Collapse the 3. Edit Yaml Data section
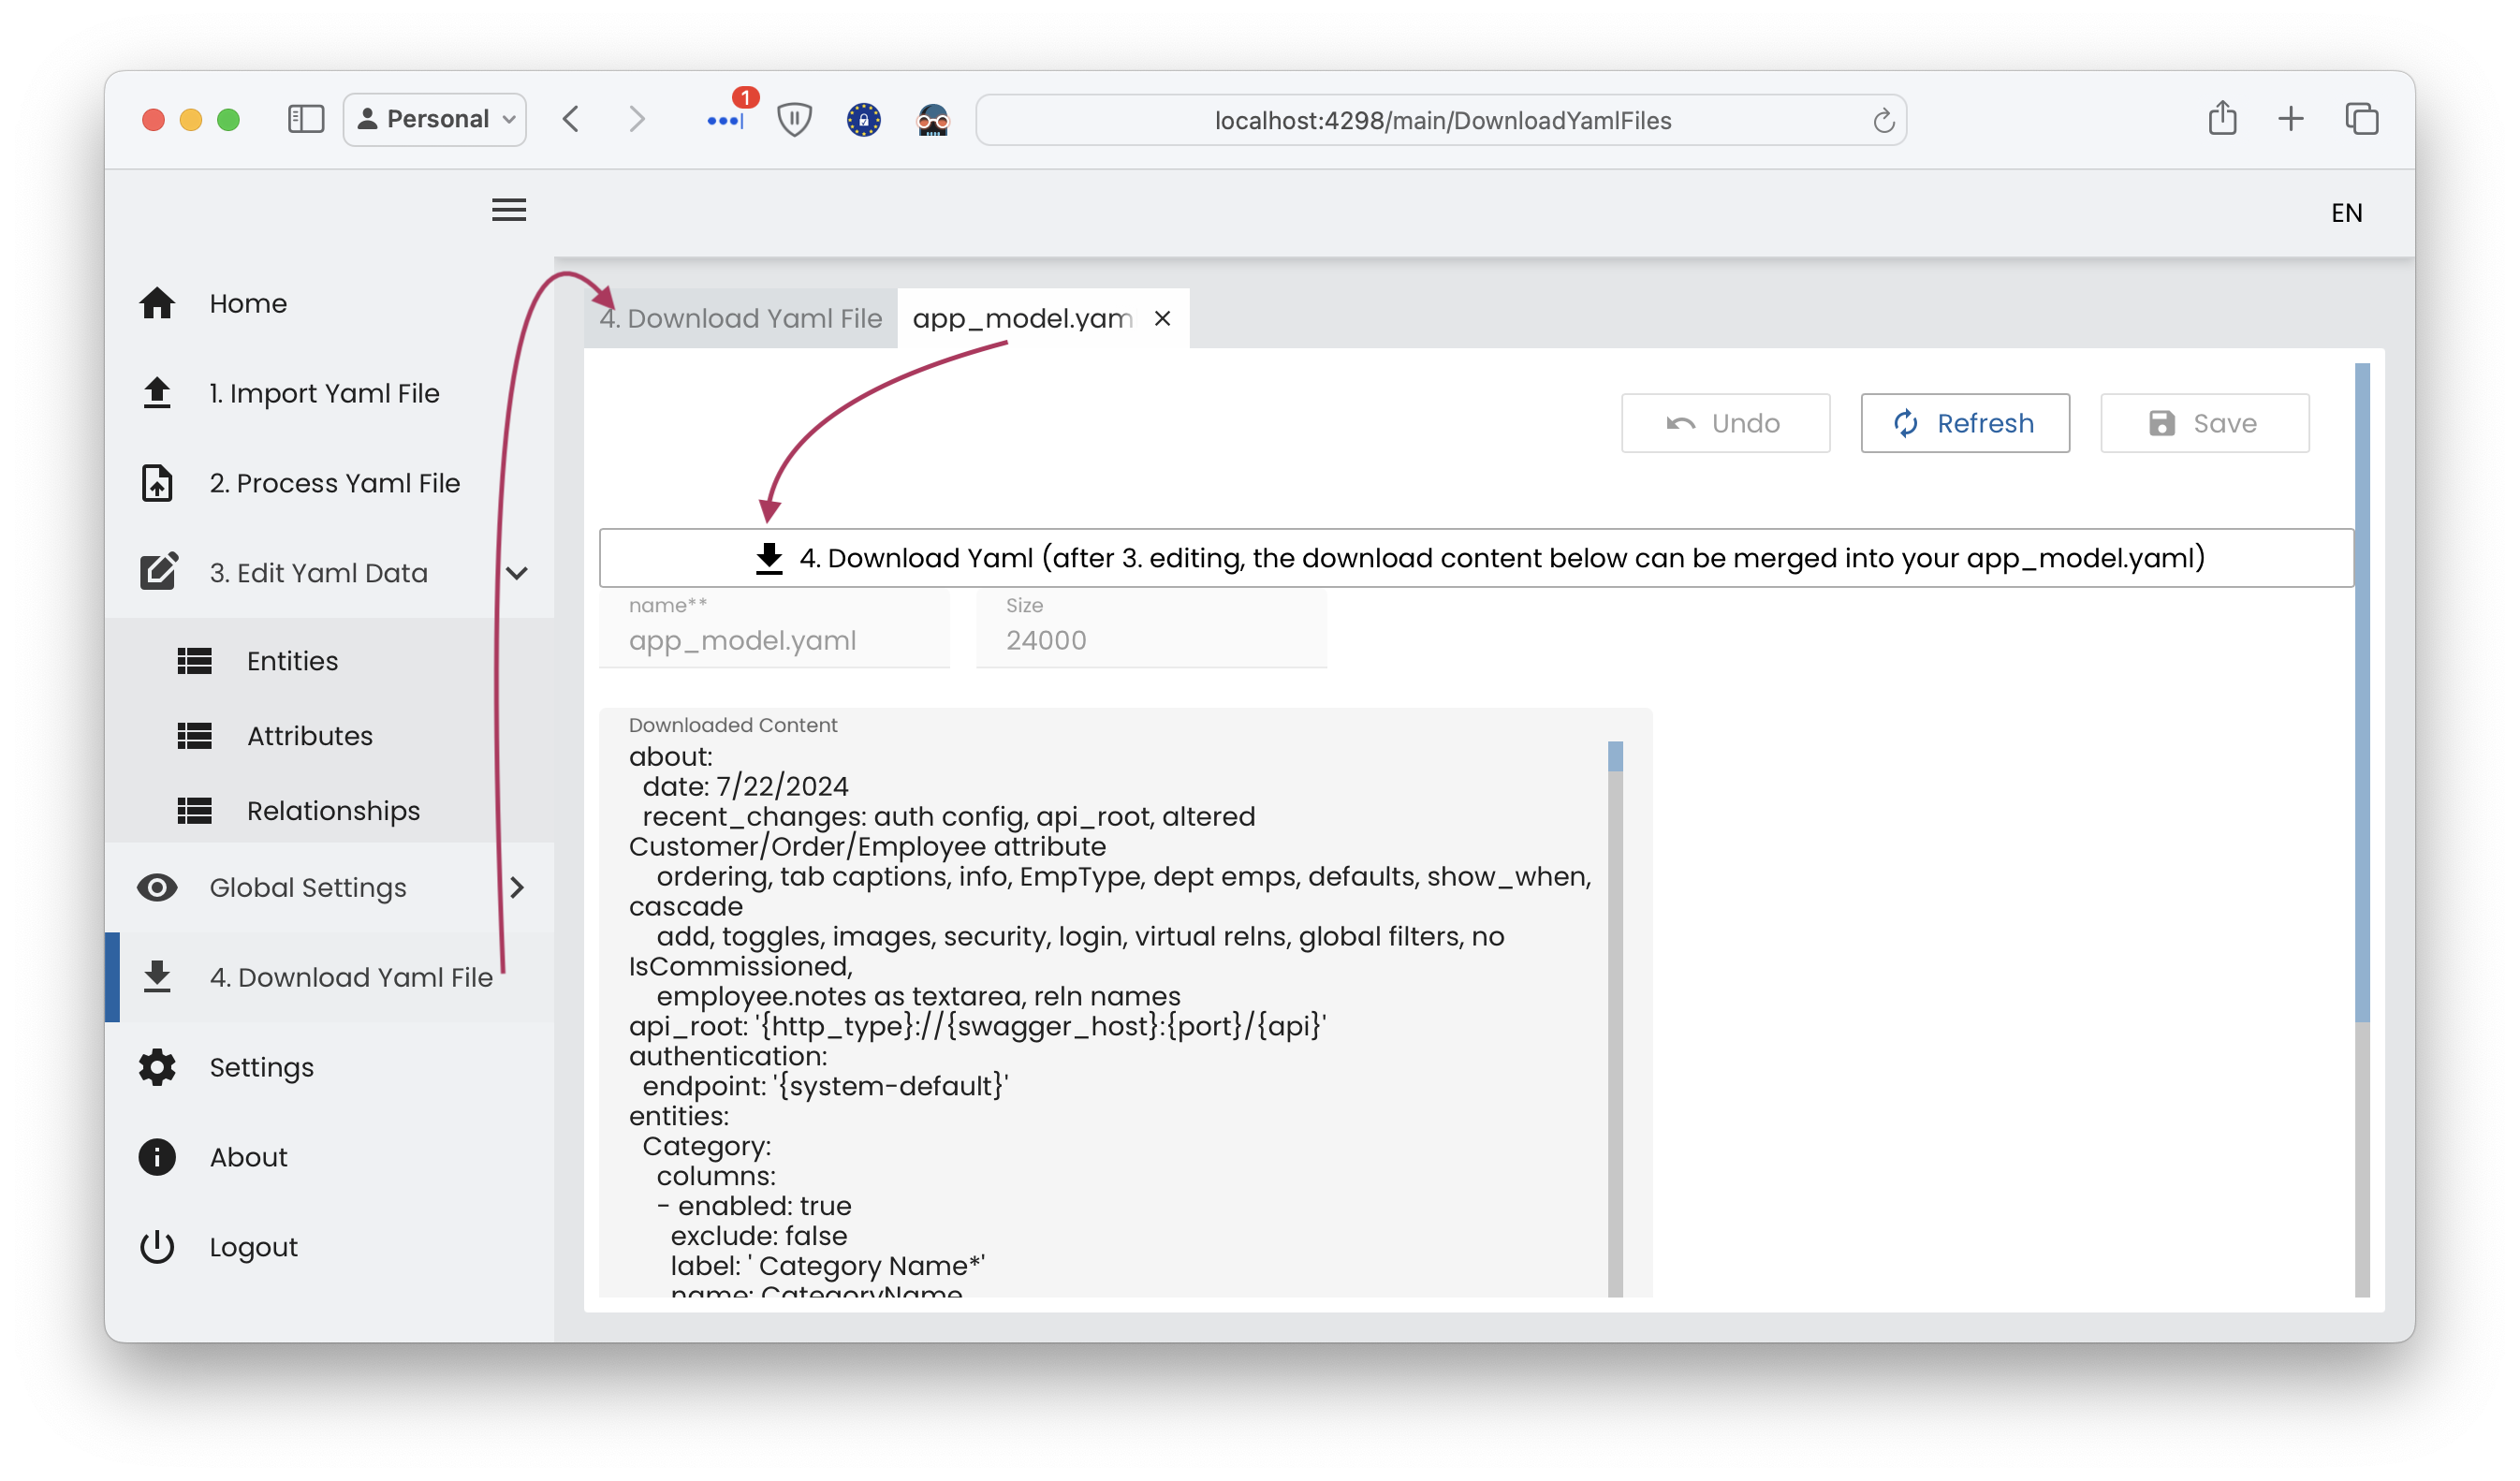2520x1481 pixels. (x=518, y=571)
